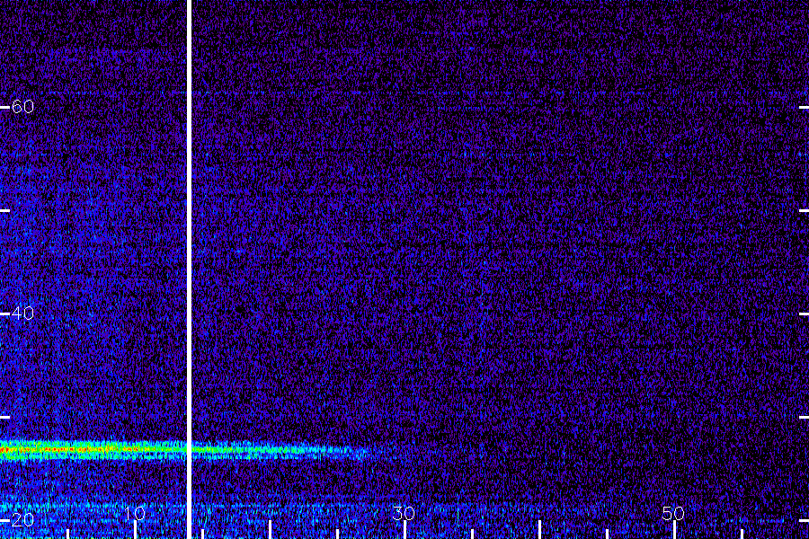Click the 10 label on horizontal axis
The image size is (809, 539).
point(135,513)
